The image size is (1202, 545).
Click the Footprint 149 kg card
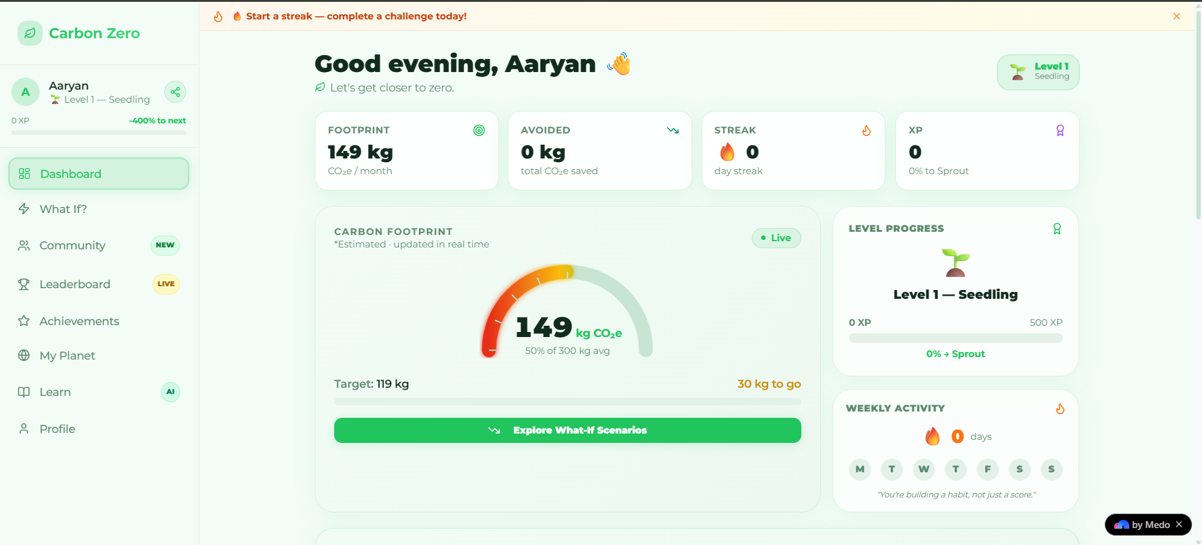pyautogui.click(x=407, y=150)
